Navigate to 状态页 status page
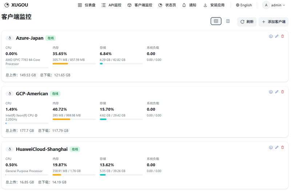291x191 pixels. coord(167,5)
